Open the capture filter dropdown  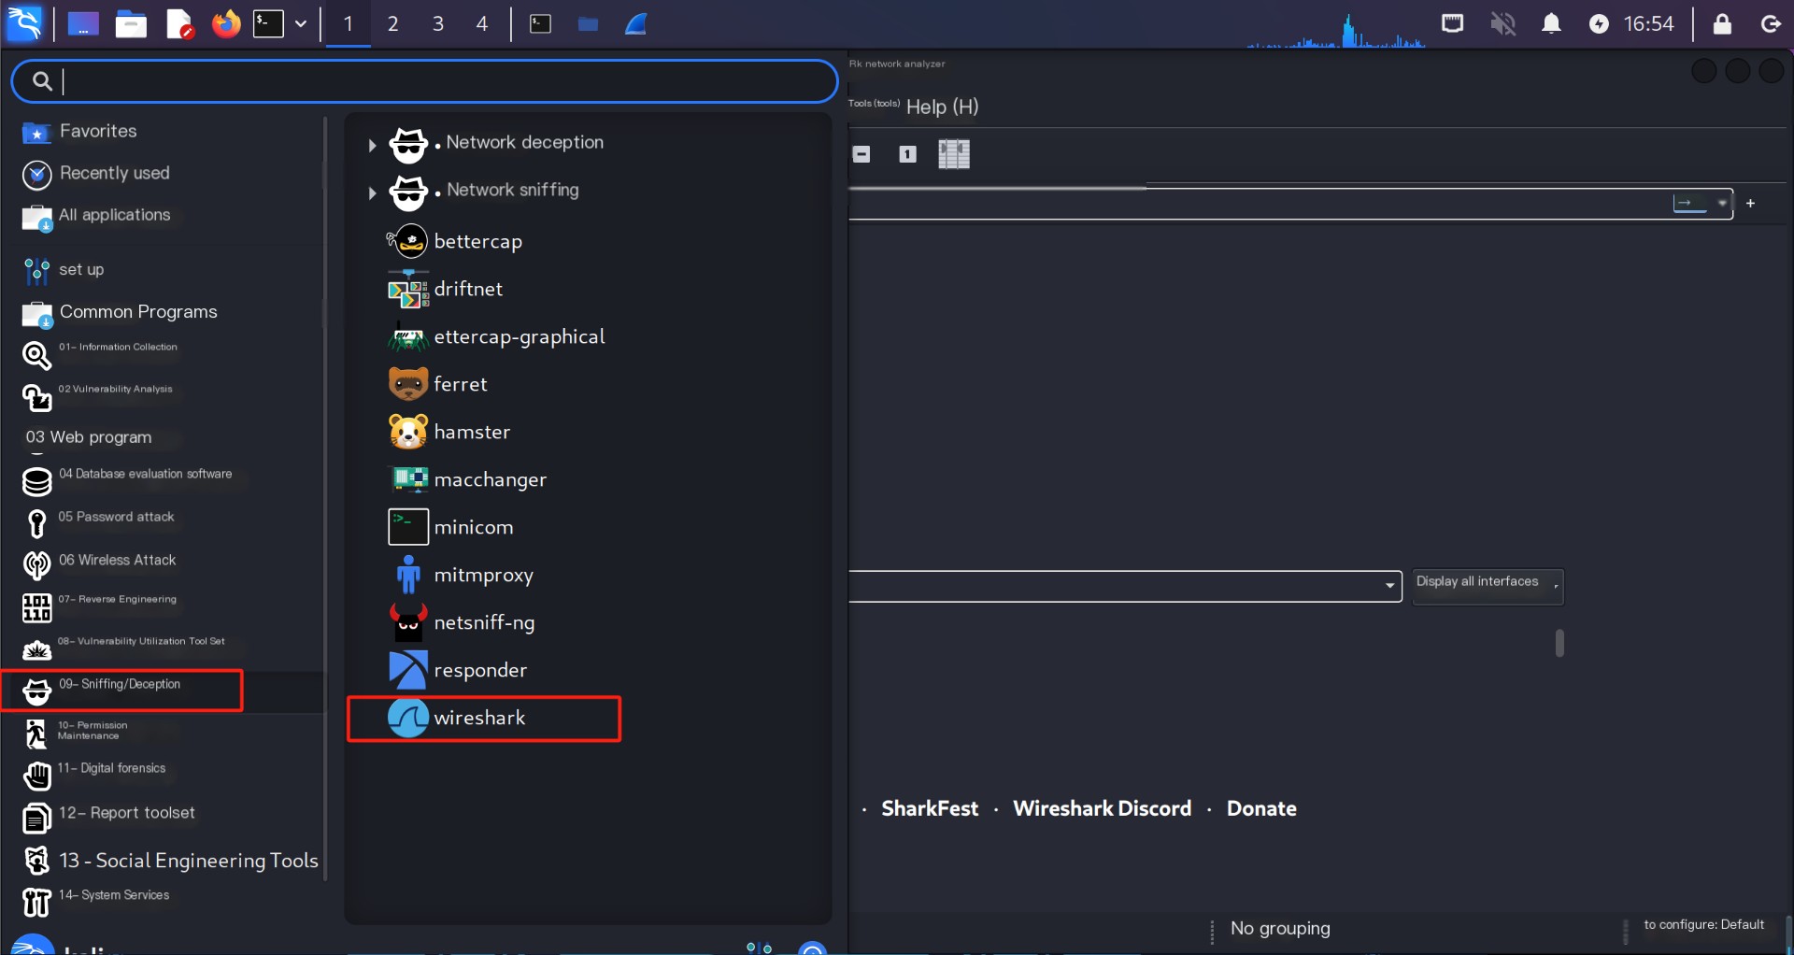coord(1389,586)
